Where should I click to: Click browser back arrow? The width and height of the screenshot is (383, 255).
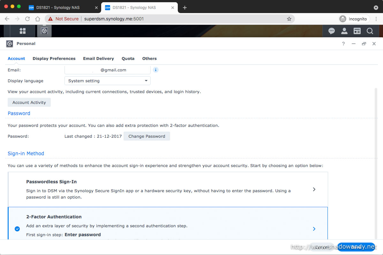point(7,19)
